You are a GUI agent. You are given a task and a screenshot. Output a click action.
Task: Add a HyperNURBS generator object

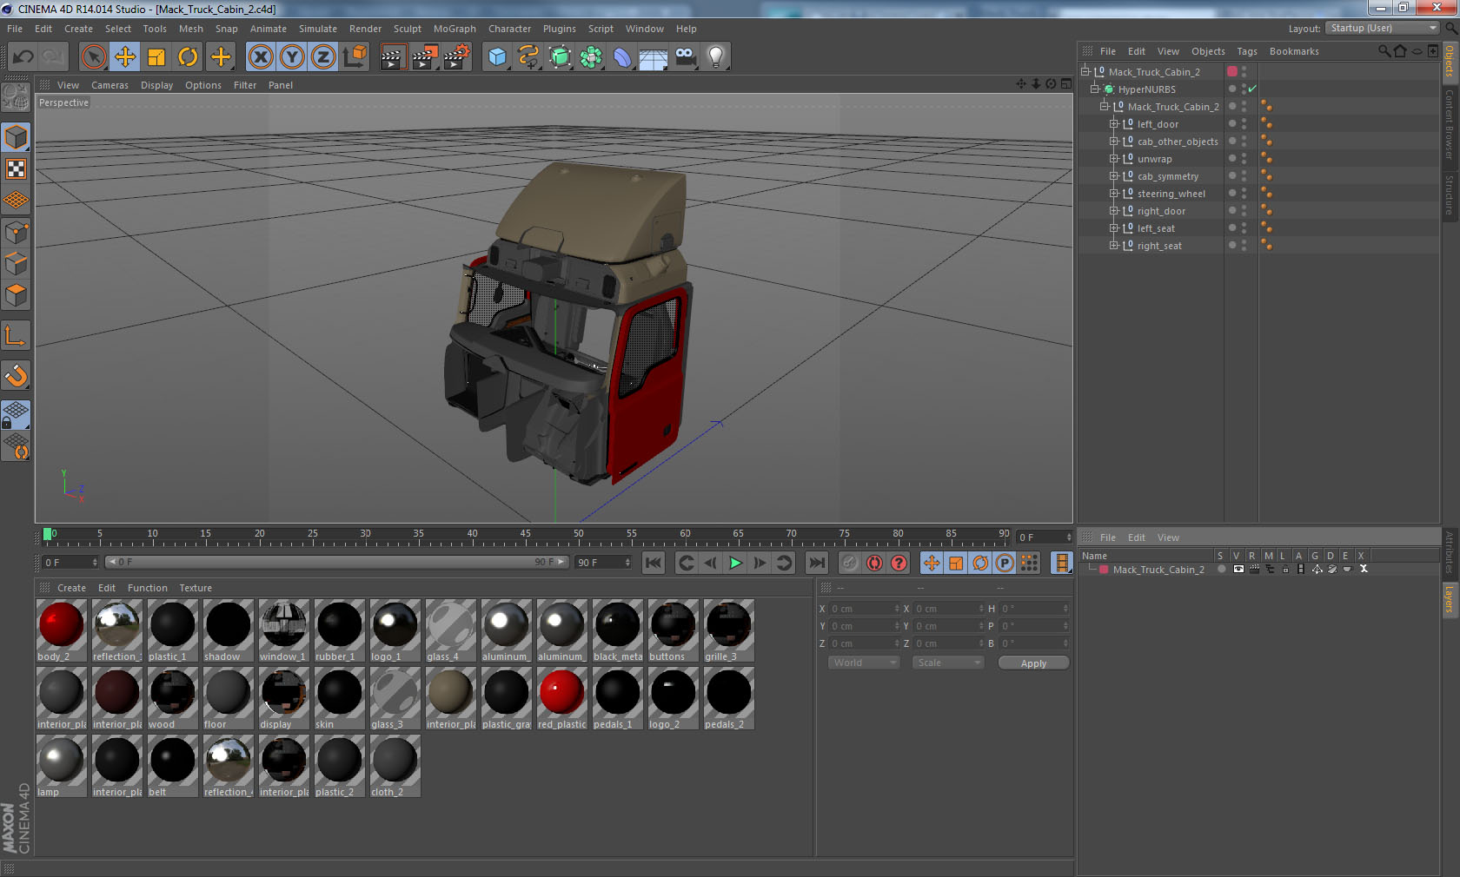pos(560,57)
